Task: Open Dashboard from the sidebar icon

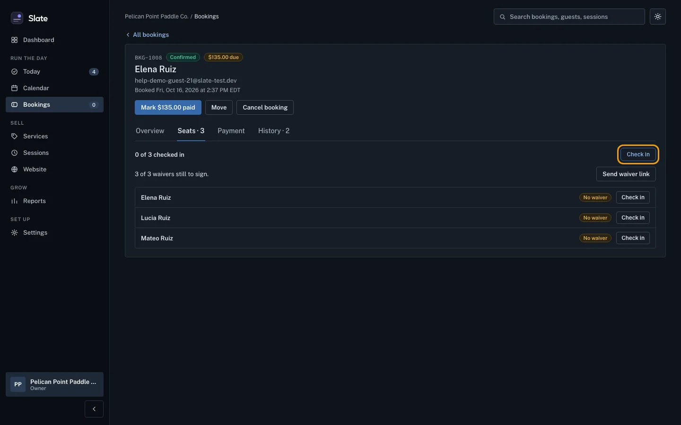Action: click(14, 40)
